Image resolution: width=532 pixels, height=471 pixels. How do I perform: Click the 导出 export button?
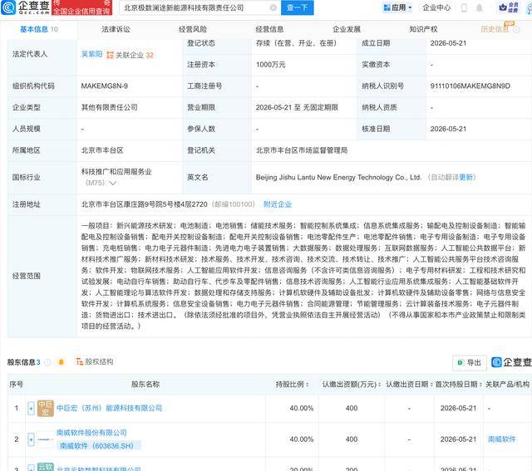(x=470, y=363)
